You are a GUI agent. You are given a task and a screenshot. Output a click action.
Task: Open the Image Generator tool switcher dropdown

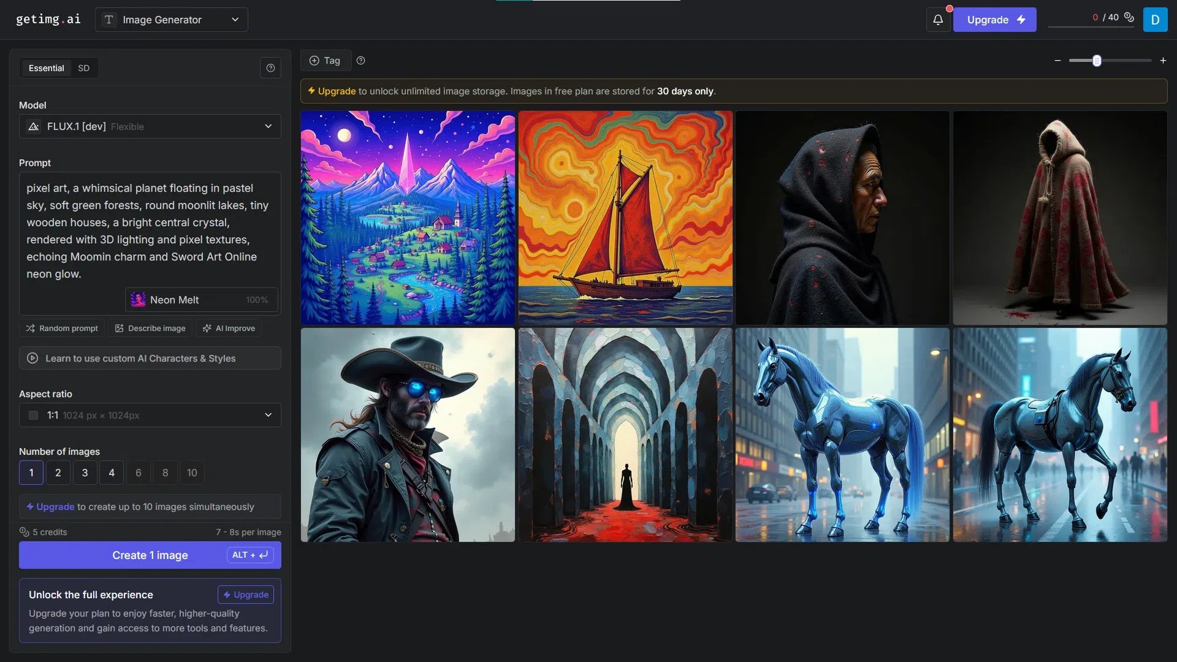[234, 19]
